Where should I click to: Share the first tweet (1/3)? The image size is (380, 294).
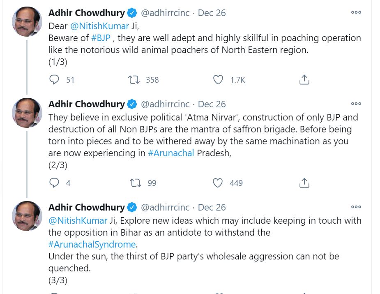pyautogui.click(x=304, y=80)
